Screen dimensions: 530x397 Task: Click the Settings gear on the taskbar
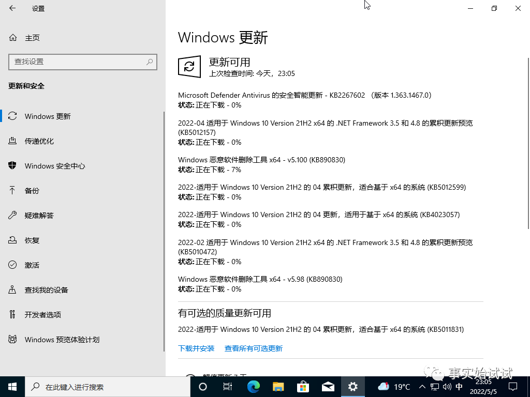point(353,387)
